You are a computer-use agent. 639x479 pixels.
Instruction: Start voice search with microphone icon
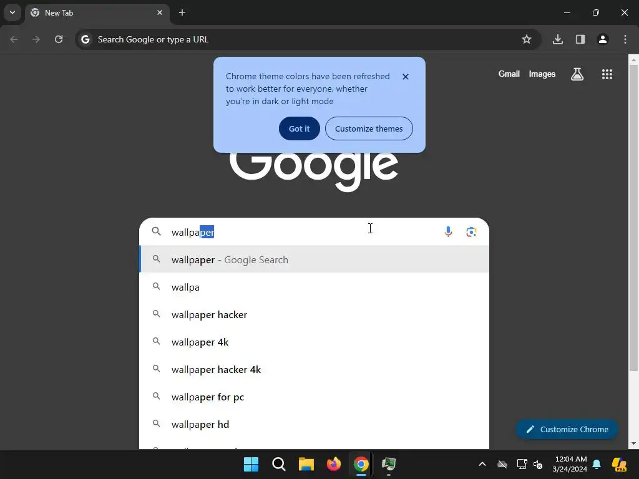(448, 232)
